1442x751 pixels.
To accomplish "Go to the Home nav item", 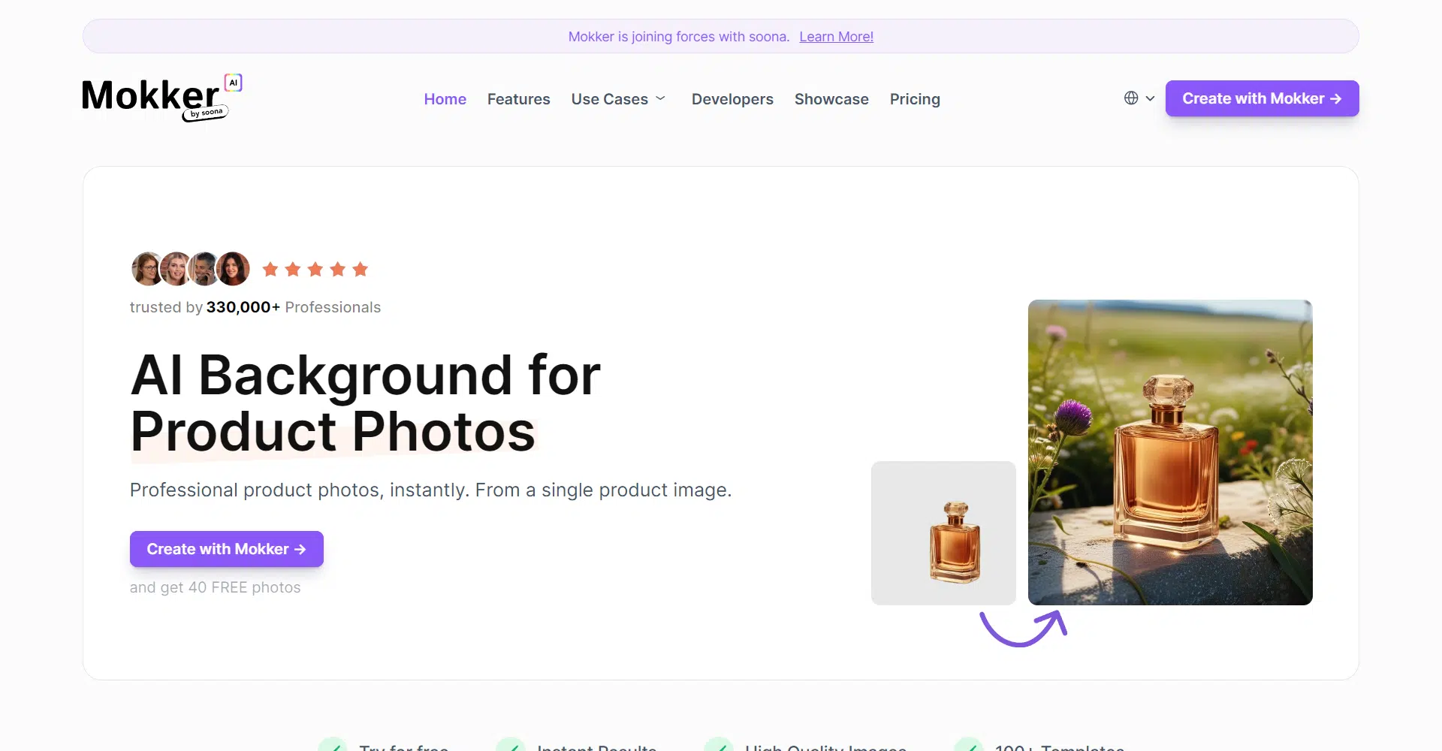I will point(445,99).
